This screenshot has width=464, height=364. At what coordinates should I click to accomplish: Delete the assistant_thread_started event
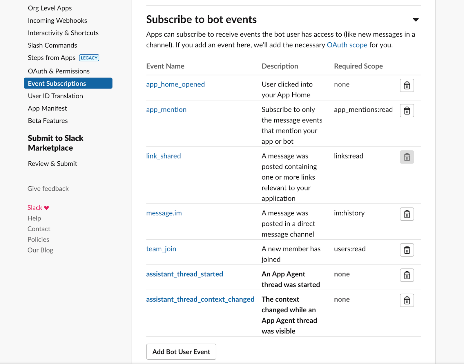(407, 275)
